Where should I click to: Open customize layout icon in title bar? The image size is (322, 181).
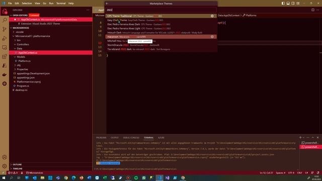(298, 4)
